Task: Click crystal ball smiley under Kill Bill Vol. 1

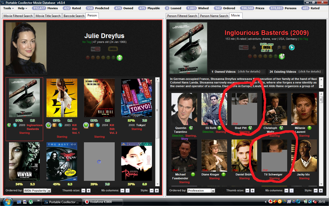Action: [49, 125]
